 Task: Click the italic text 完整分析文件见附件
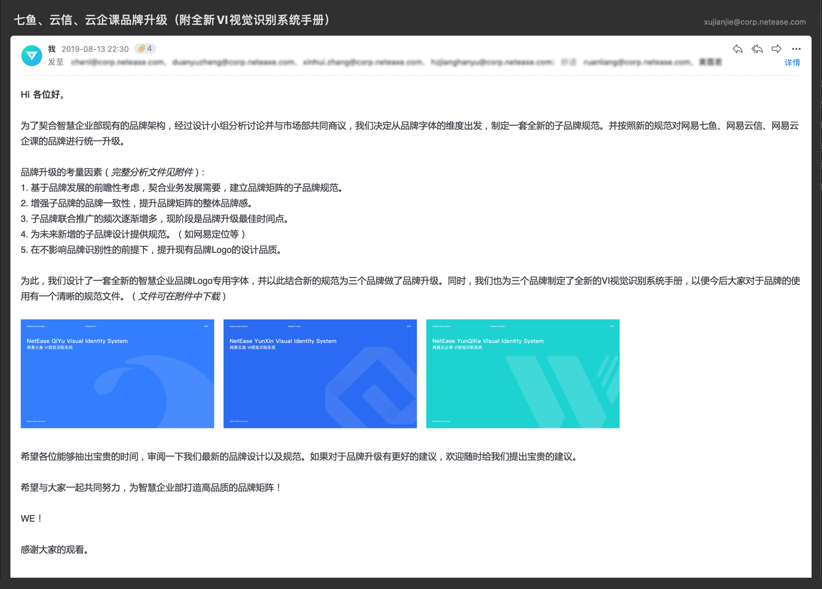152,172
